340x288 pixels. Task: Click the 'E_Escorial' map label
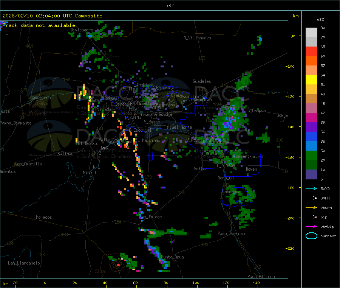(140, 130)
